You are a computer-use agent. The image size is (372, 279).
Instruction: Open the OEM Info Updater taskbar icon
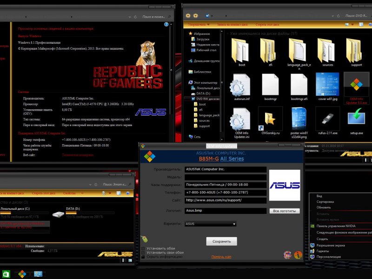click(22, 274)
